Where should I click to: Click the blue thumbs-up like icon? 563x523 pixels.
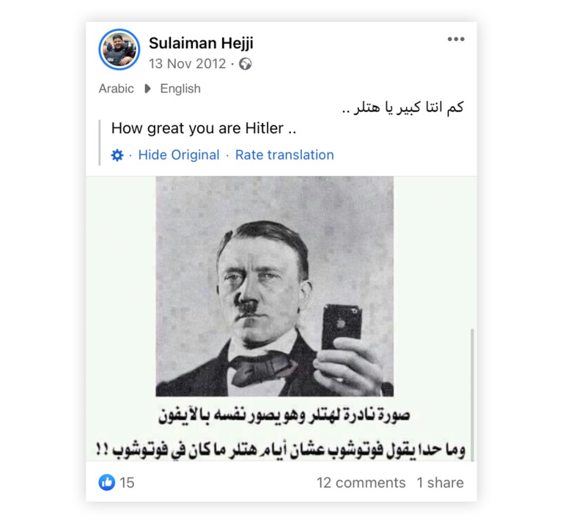tap(106, 483)
